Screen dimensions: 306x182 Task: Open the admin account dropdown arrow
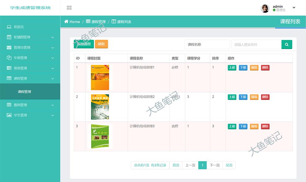pyautogui.click(x=294, y=7)
